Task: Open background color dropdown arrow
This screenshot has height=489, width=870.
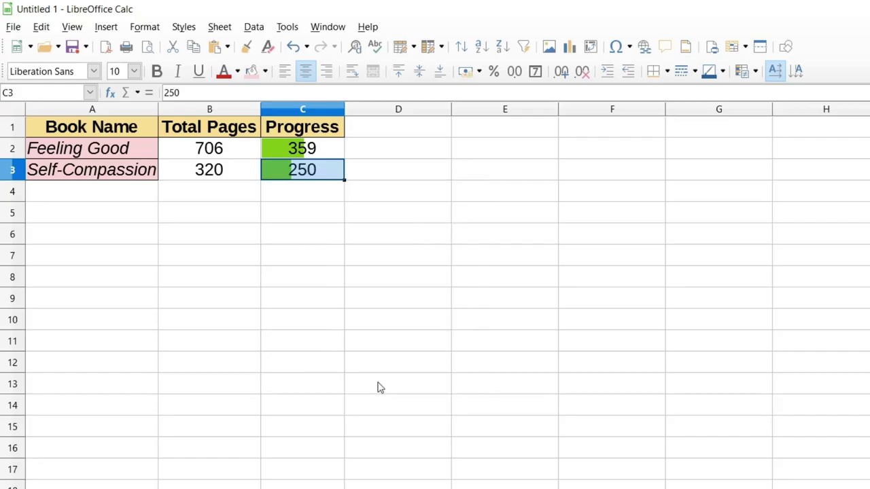Action: click(265, 71)
